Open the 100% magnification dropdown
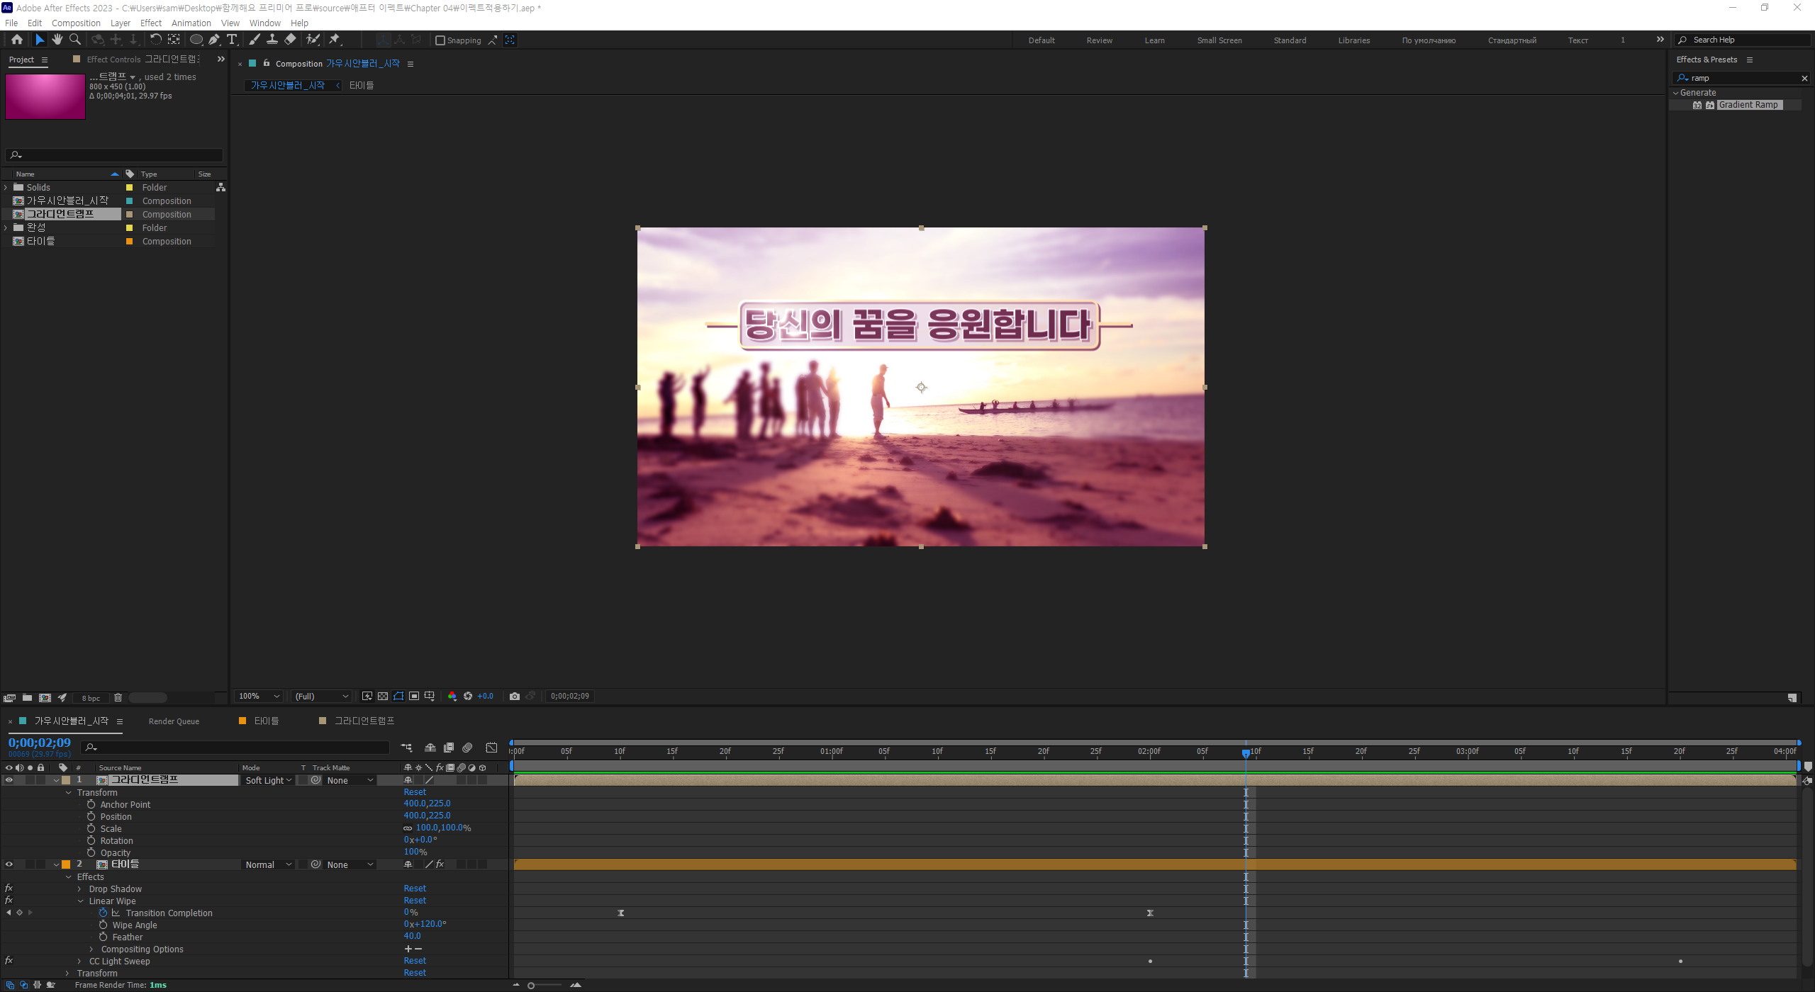 pos(259,697)
